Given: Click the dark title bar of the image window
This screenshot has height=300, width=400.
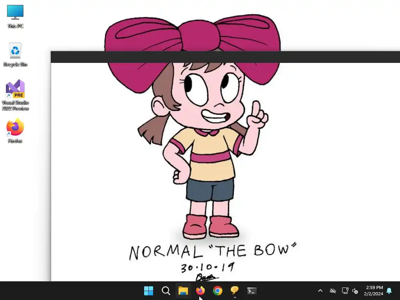Looking at the screenshot, I should [x=225, y=57].
